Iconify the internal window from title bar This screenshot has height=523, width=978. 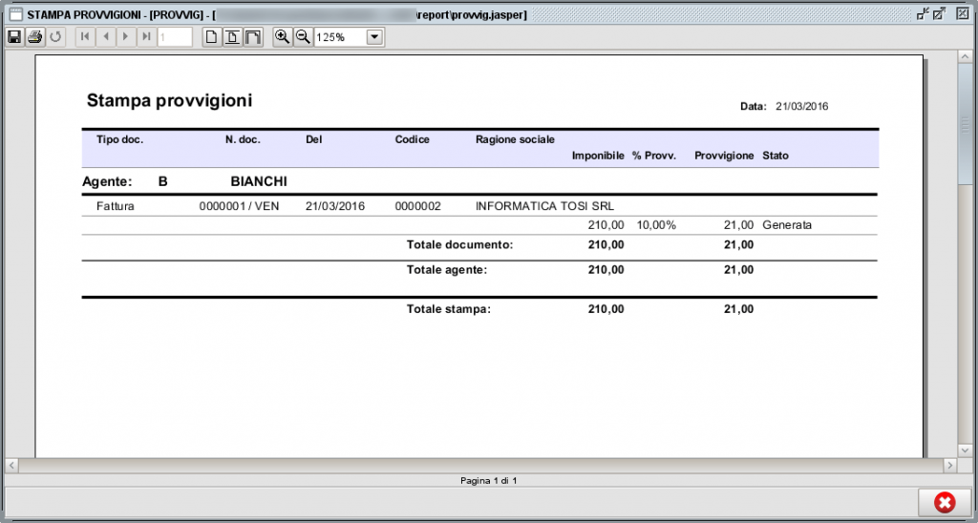tap(923, 14)
